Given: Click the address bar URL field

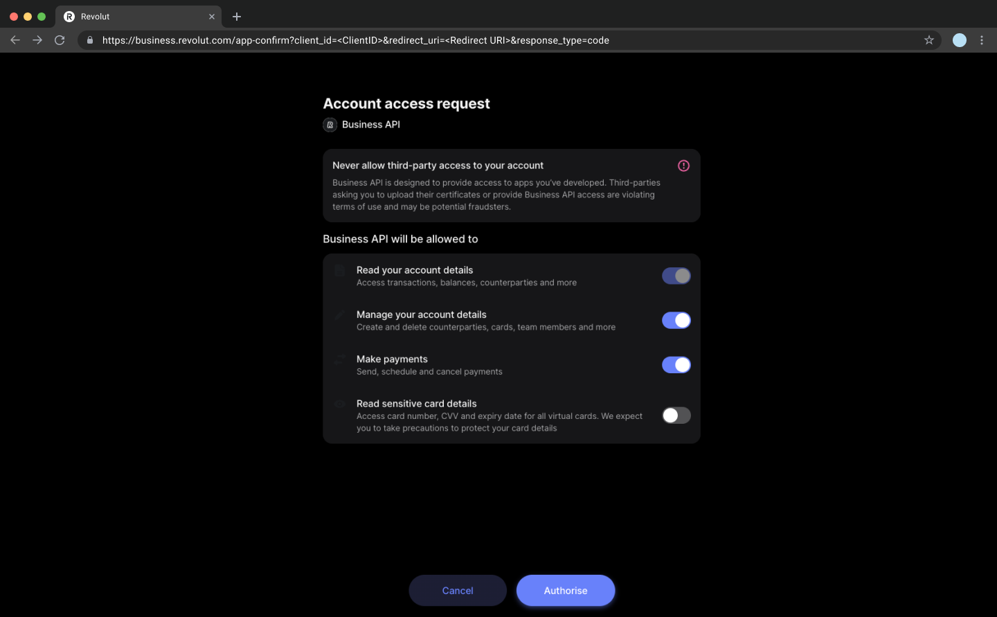Looking at the screenshot, I should click(509, 40).
